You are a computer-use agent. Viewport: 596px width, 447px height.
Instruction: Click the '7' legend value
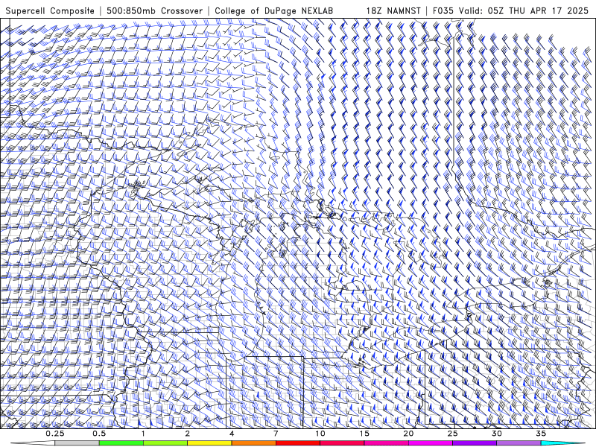pos(276,434)
